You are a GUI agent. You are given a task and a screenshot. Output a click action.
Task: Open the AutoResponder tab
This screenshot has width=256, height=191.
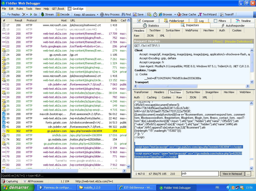point(233,26)
